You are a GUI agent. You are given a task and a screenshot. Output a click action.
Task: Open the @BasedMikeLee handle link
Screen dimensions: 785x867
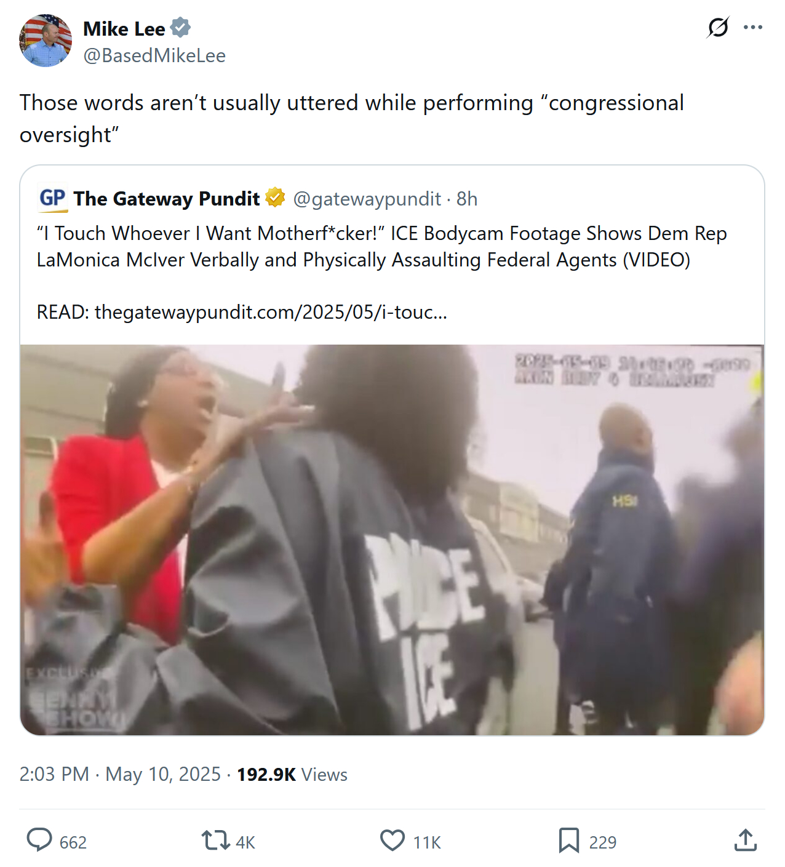click(x=154, y=55)
